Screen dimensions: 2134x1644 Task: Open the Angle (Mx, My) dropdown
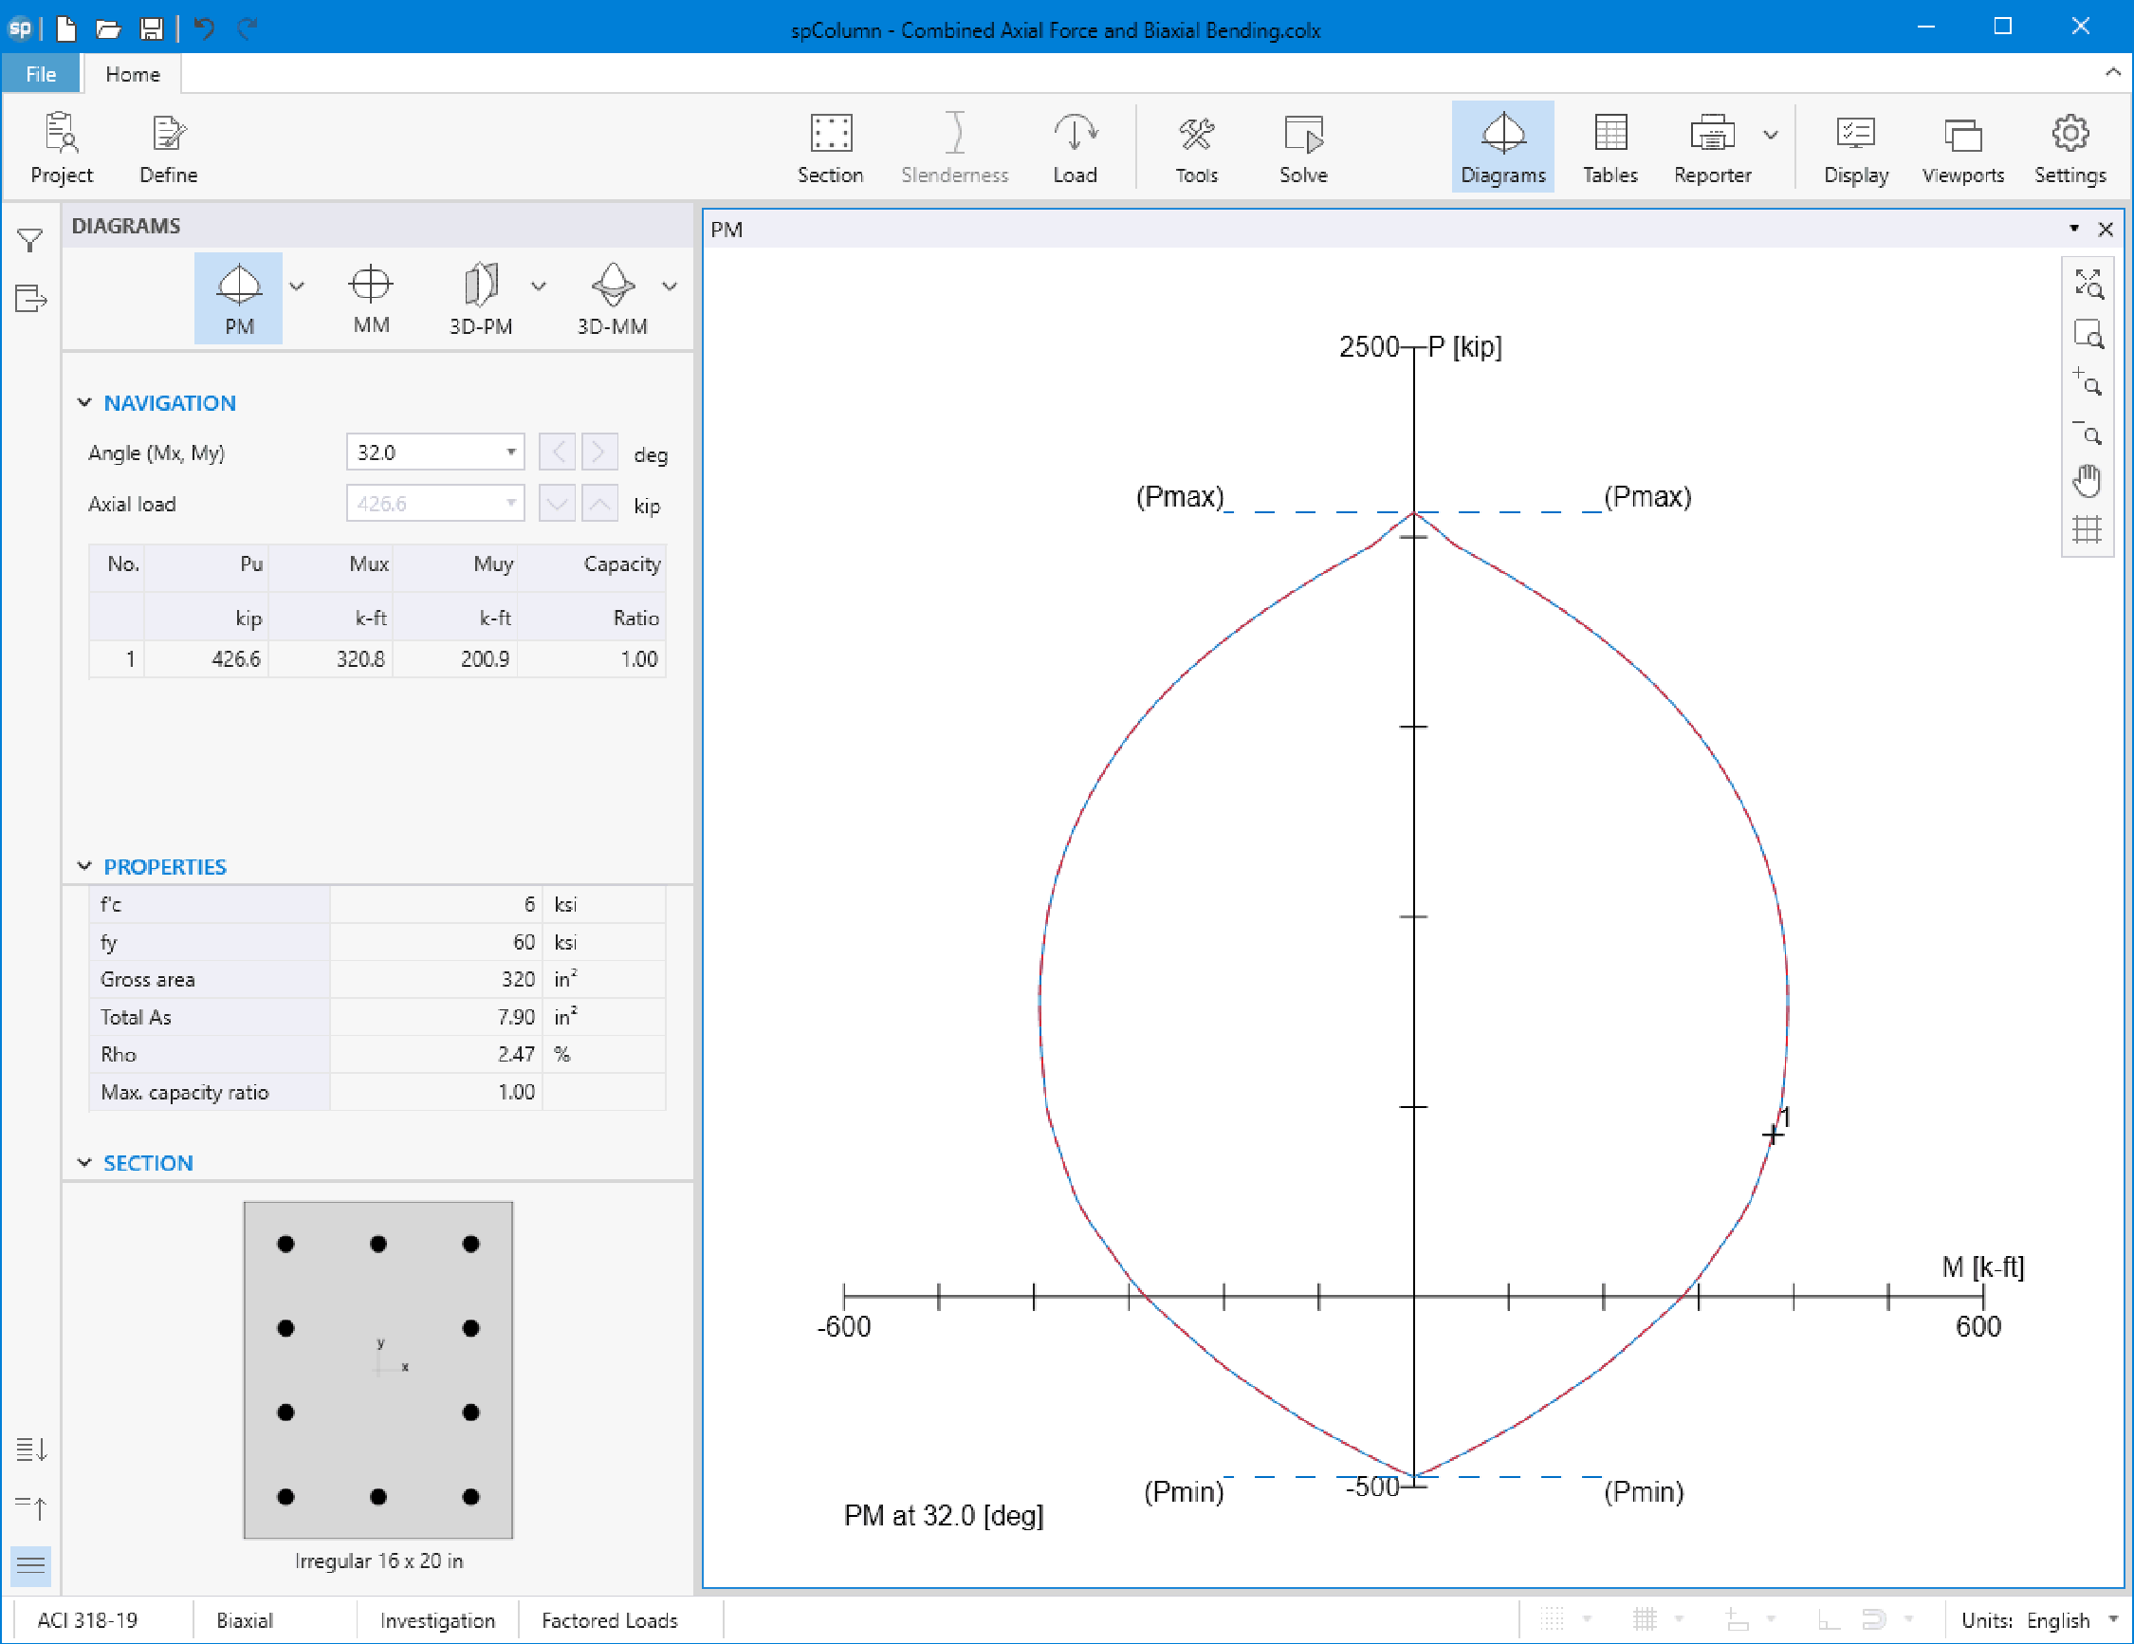click(x=511, y=452)
